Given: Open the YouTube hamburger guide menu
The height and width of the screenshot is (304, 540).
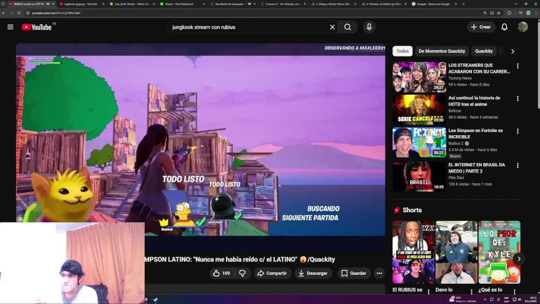Looking at the screenshot, I should click(x=10, y=27).
